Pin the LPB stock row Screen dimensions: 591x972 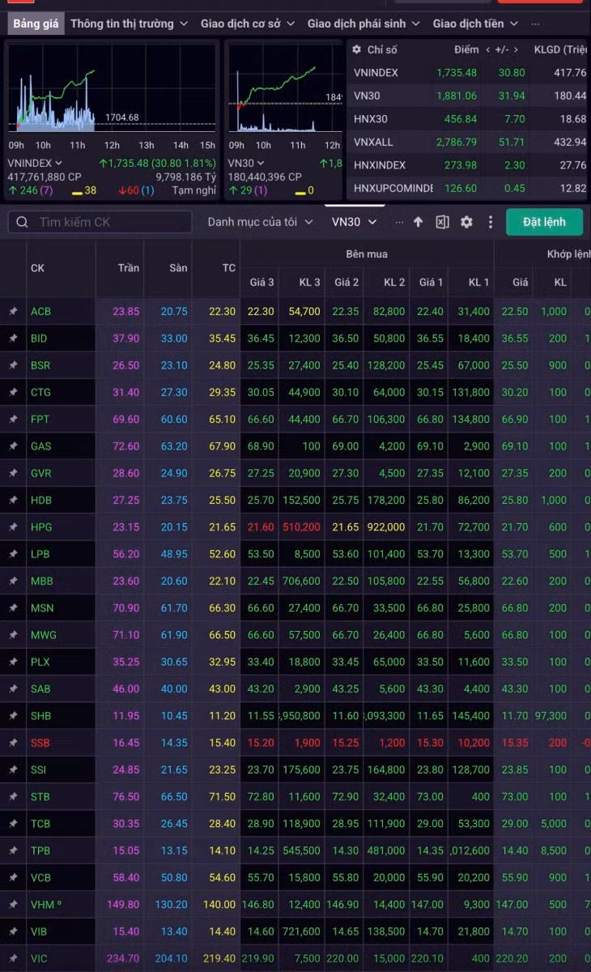(13, 554)
